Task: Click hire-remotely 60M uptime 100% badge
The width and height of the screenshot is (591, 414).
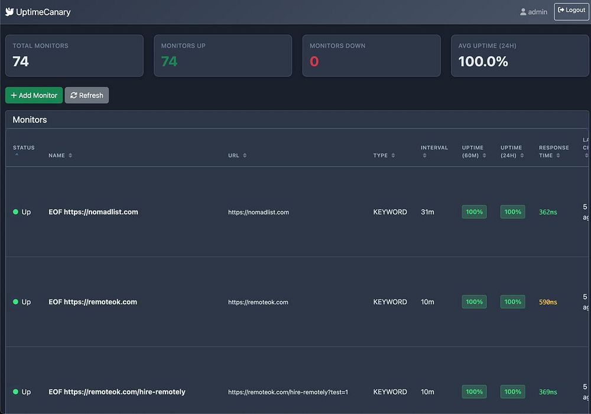Action: point(474,392)
